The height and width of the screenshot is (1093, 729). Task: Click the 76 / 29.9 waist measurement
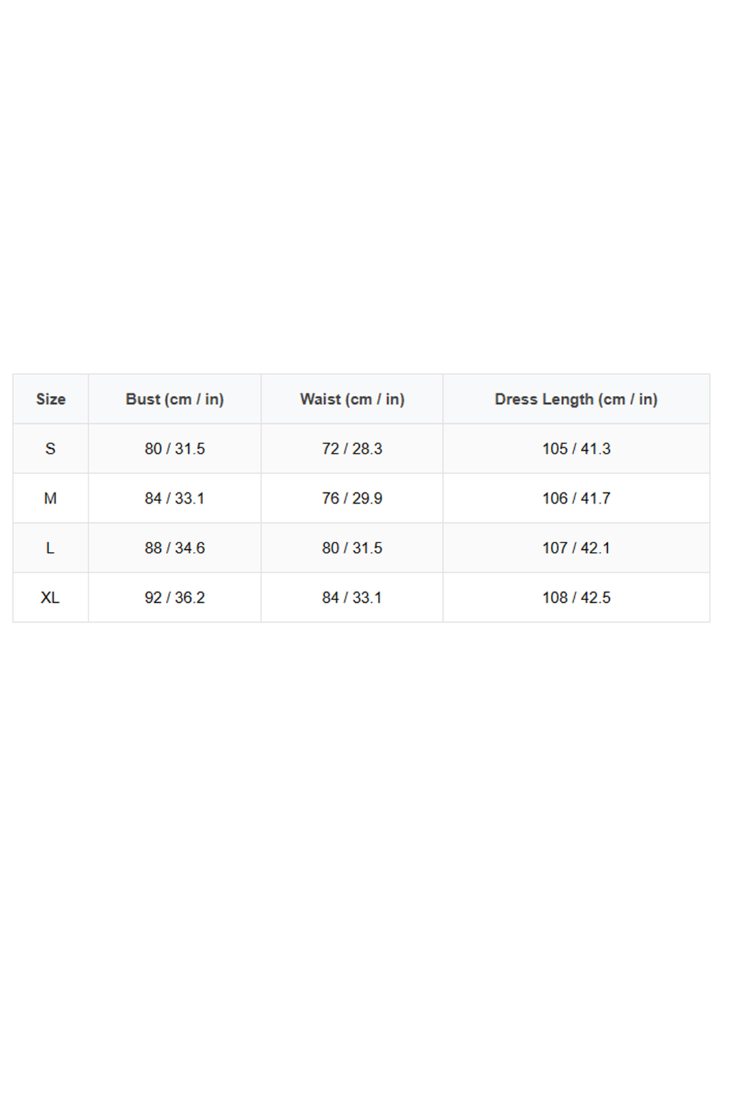[x=352, y=498]
